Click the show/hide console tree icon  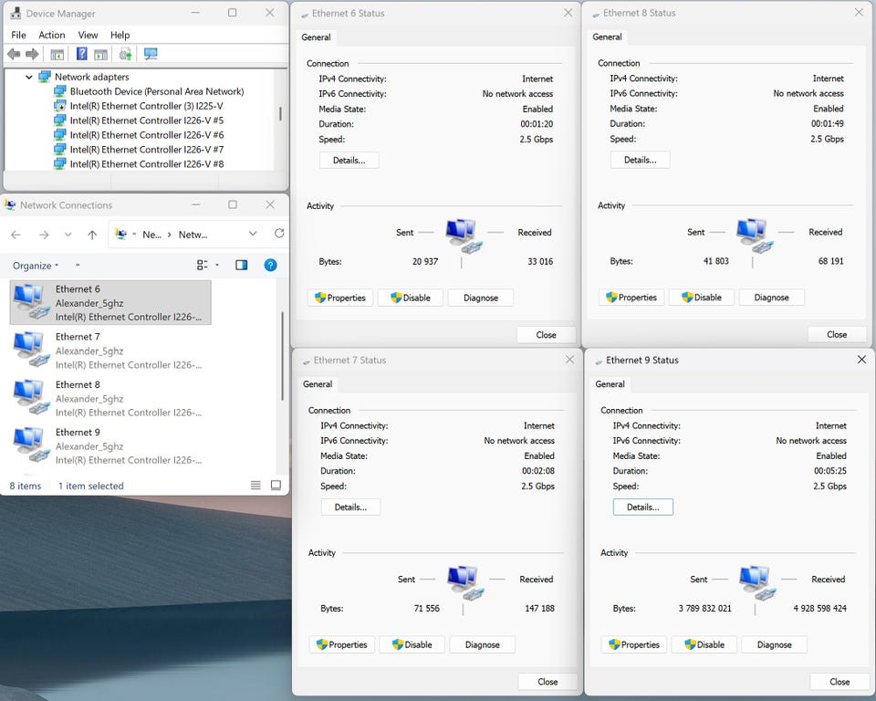click(57, 55)
